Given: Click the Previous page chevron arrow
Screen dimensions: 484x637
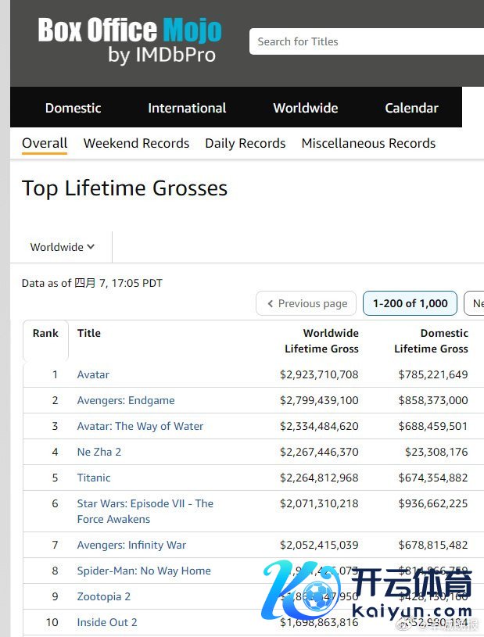Looking at the screenshot, I should [x=271, y=303].
